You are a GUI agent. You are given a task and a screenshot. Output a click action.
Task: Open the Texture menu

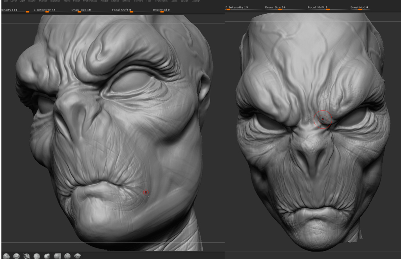[x=138, y=1]
